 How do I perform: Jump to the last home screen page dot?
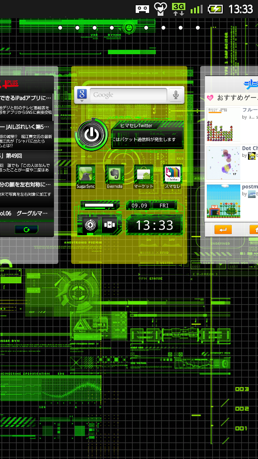pos(198,28)
